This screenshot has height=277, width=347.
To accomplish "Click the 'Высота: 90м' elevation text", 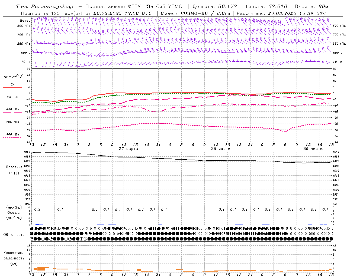I will click(x=311, y=6).
